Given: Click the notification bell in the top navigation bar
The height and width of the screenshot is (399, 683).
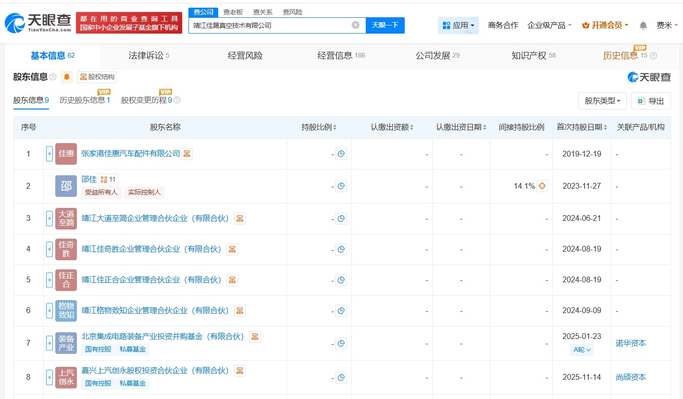Looking at the screenshot, I should 643,25.
